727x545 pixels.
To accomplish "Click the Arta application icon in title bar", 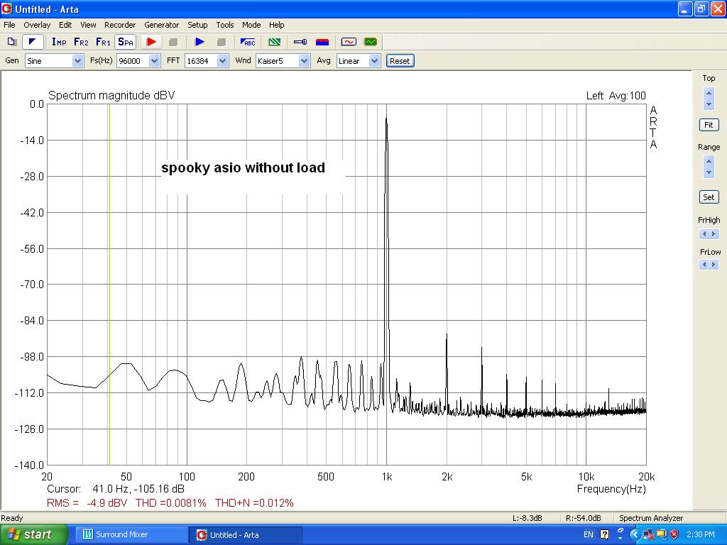I will click(x=6, y=9).
